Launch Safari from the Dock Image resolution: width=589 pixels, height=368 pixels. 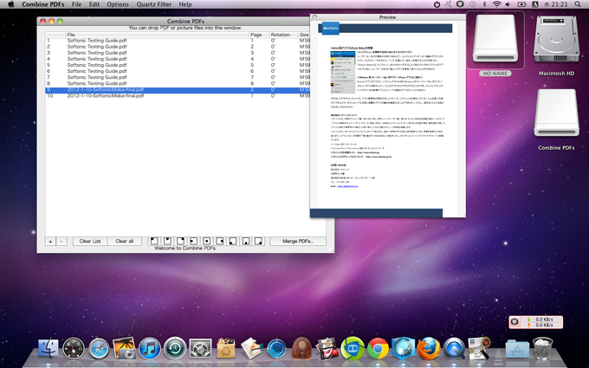tap(99, 349)
